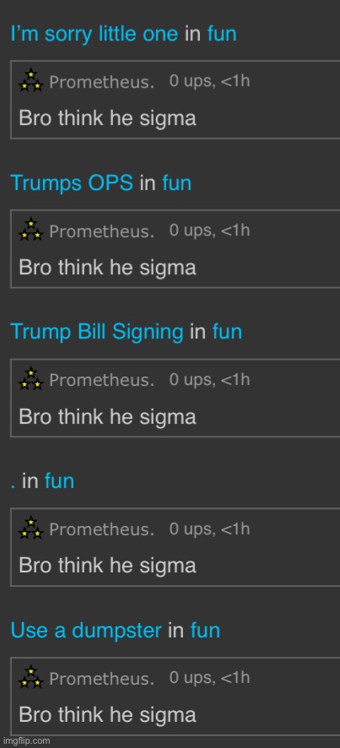This screenshot has height=748, width=340.
Task: Click "Bro think he sigma" comment under Trumps OPS
Action: coord(107,268)
